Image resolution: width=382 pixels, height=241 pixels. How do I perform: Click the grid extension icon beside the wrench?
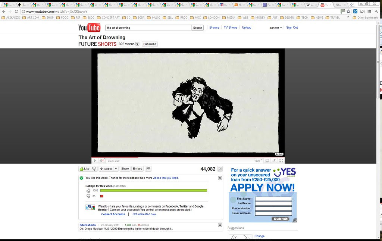(369, 12)
